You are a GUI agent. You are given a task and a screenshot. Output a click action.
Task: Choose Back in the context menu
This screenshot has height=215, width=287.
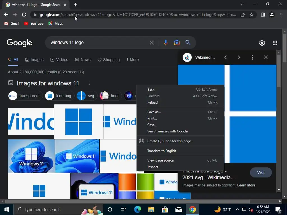180,89
